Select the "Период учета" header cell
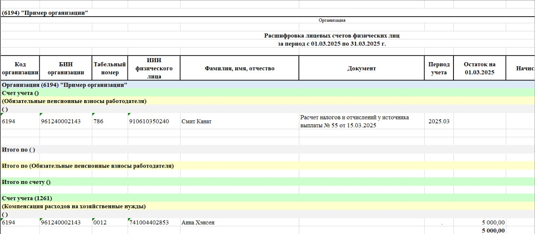 click(439, 68)
